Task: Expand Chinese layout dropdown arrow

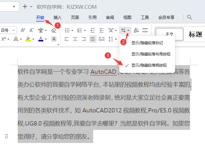Action: 116,30
